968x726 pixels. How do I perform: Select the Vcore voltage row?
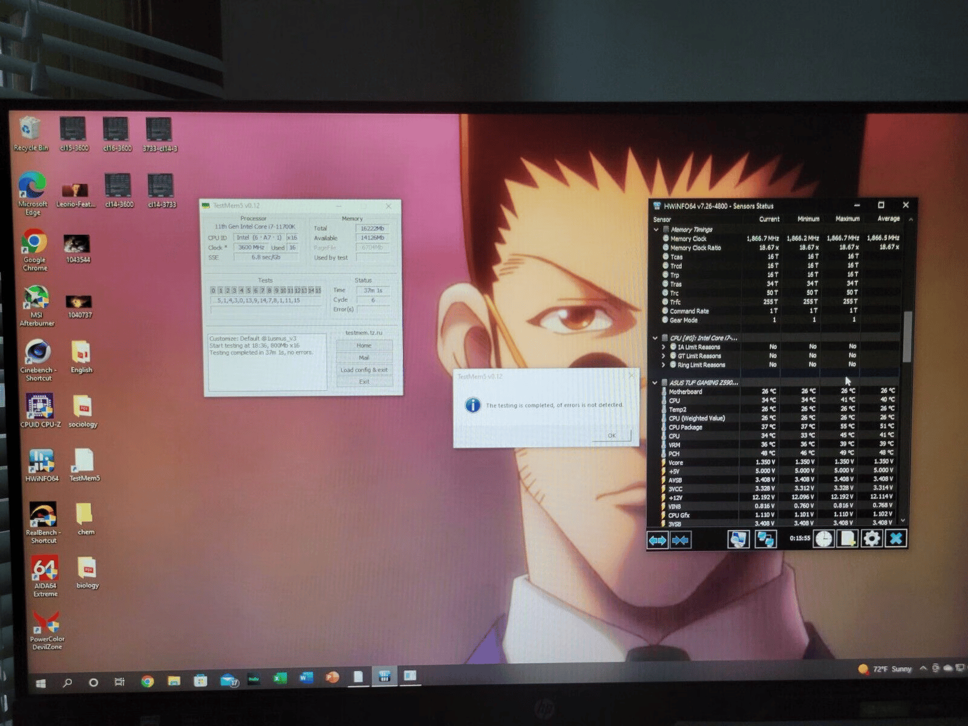779,462
